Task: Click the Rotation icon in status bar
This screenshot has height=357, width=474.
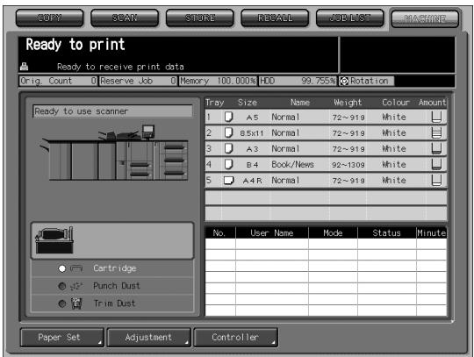Action: point(344,81)
